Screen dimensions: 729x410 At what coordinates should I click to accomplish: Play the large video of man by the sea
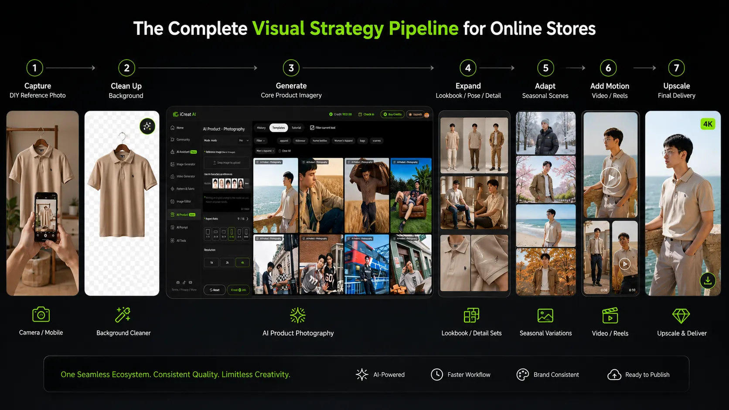coord(610,177)
